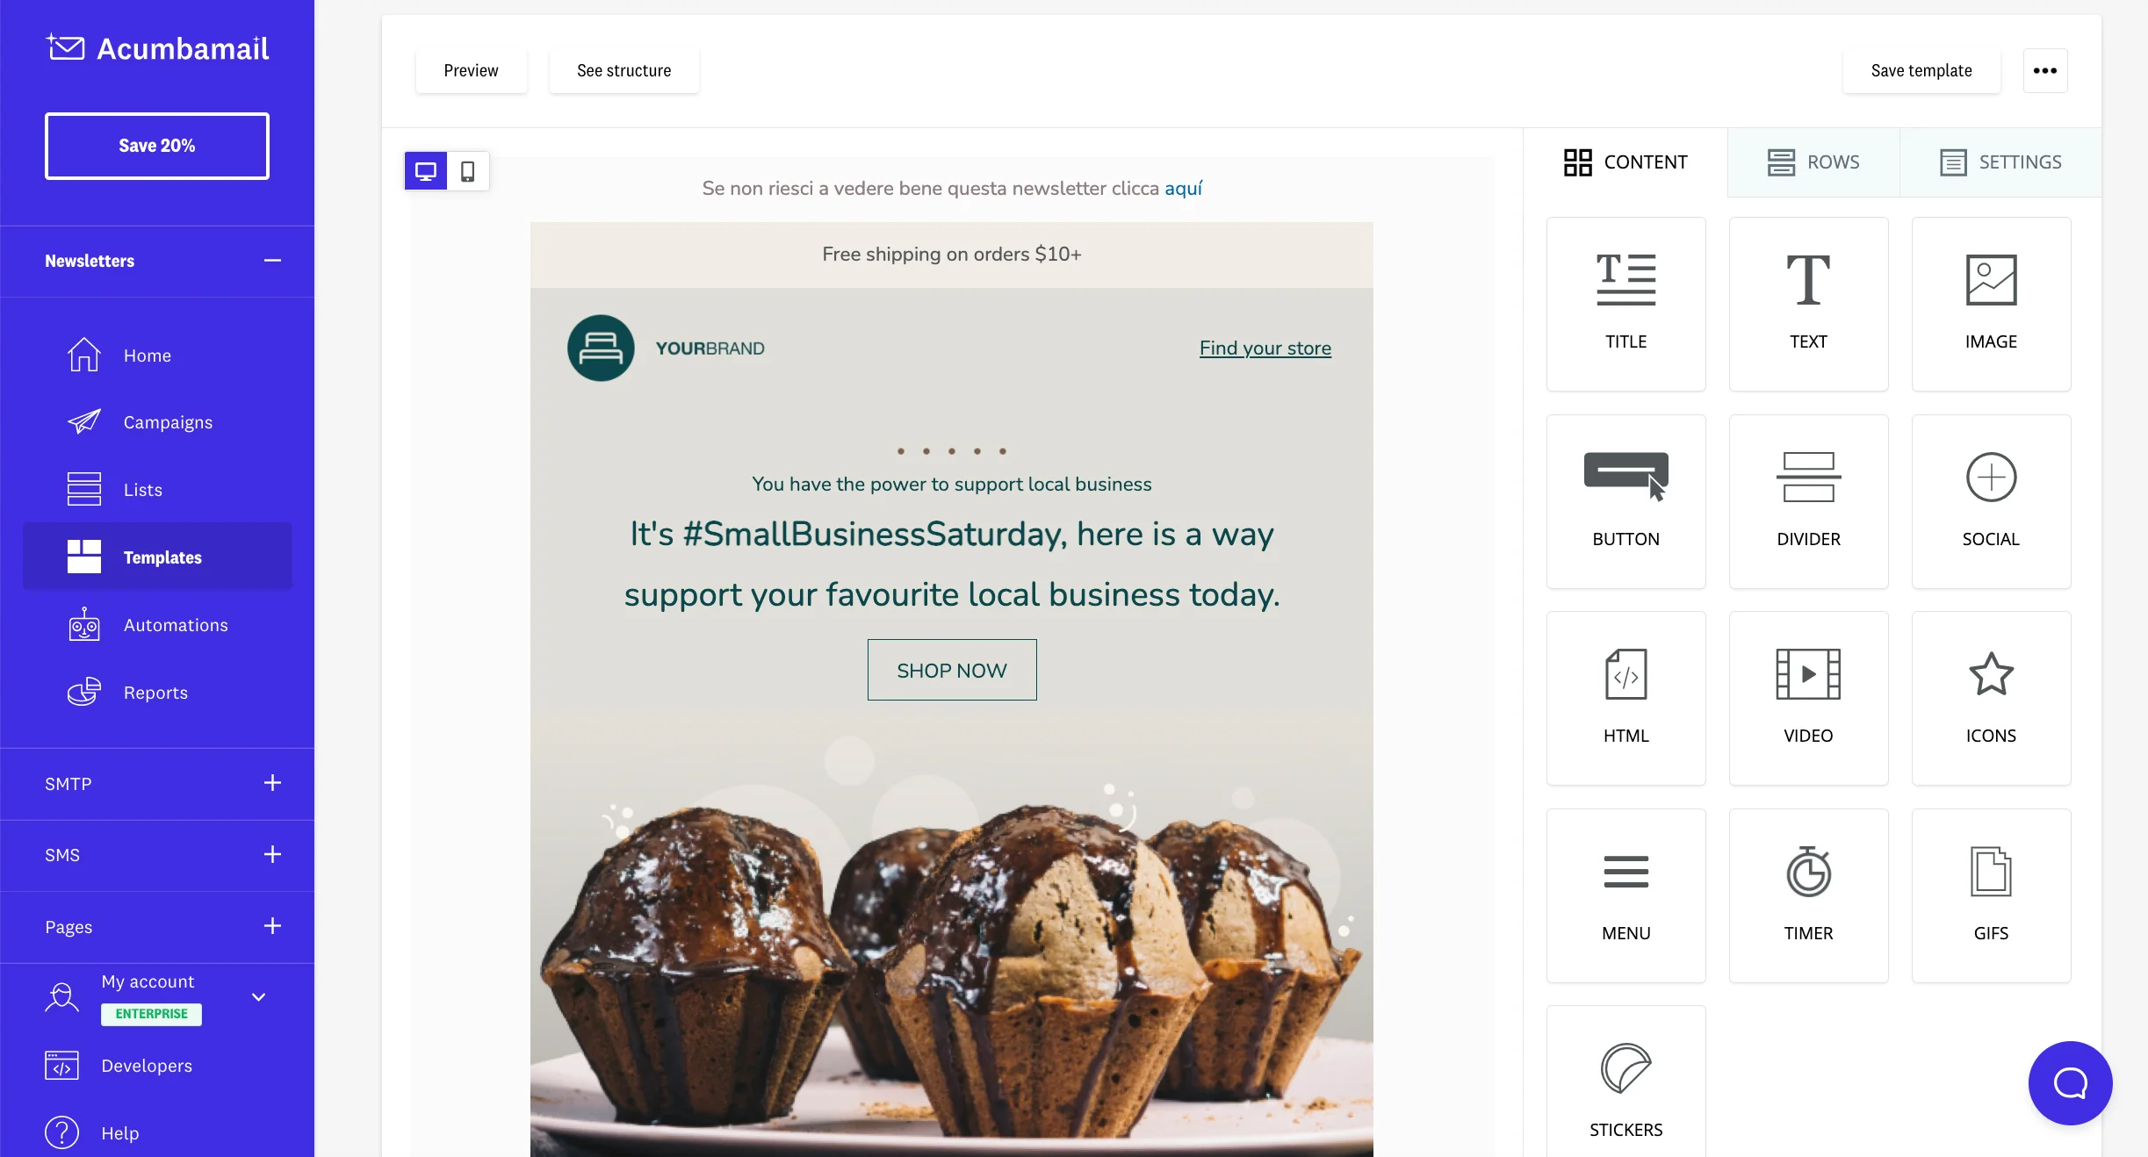This screenshot has height=1157, width=2148.
Task: Choose the Video content block
Action: pyautogui.click(x=1808, y=698)
